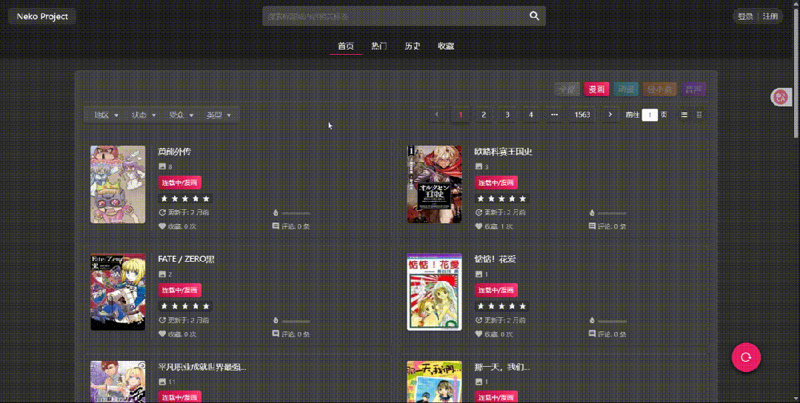Jump to last page 1563
This screenshot has width=800, height=403.
coord(582,115)
